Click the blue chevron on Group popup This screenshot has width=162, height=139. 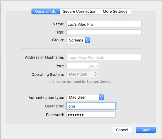tap(88, 40)
